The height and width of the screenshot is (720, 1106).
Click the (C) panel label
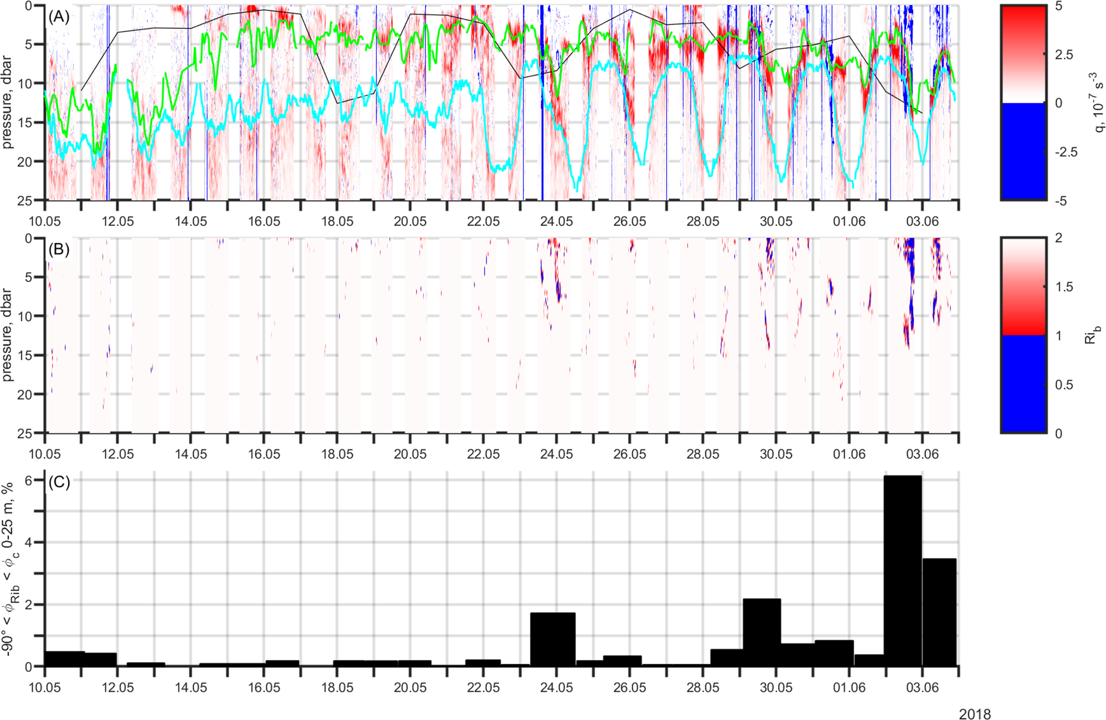59,482
